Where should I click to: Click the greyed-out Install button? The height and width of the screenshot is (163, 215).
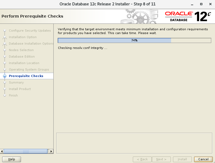pyautogui.click(x=182, y=159)
